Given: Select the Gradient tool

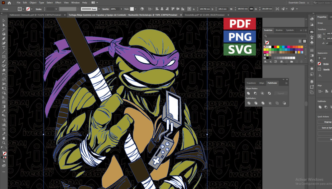Looking at the screenshot, I should click(x=4, y=106).
